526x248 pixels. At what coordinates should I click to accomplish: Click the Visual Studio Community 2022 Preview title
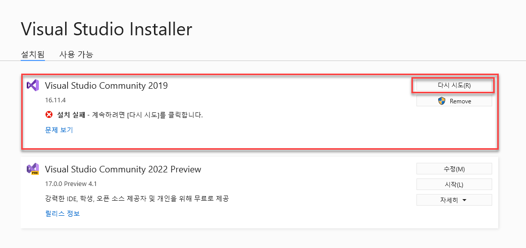123,169
